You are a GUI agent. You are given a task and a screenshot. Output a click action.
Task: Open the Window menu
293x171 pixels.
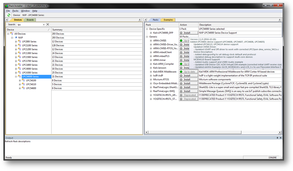point(25,11)
